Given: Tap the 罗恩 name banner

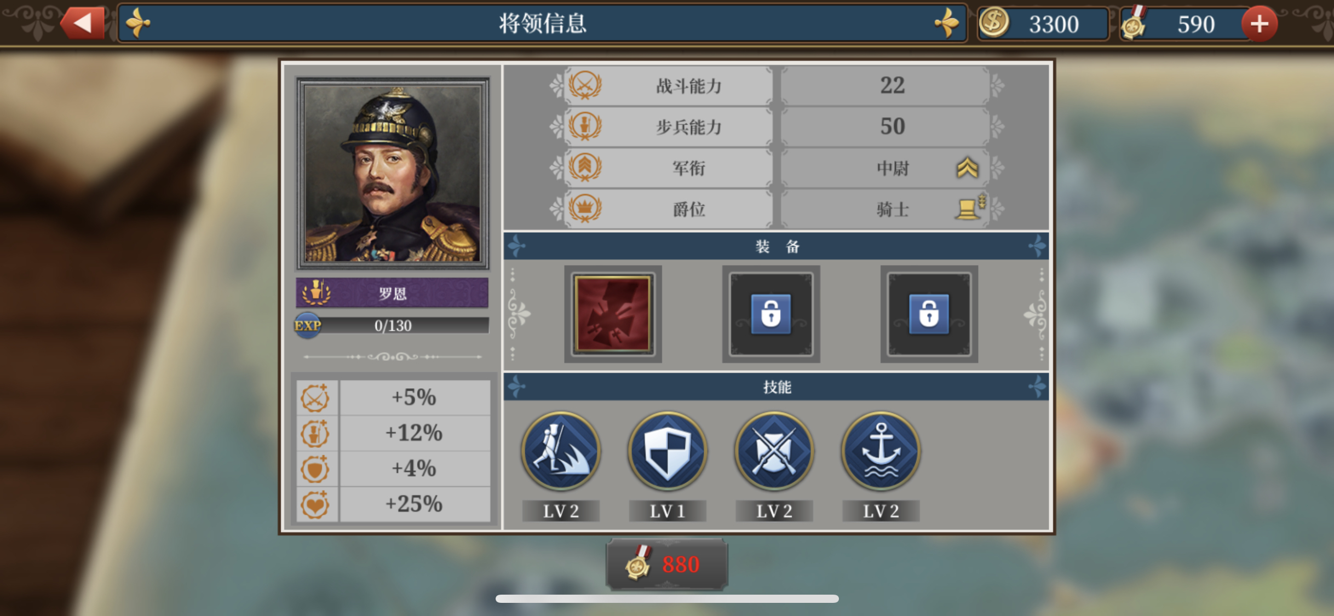Looking at the screenshot, I should [x=392, y=293].
